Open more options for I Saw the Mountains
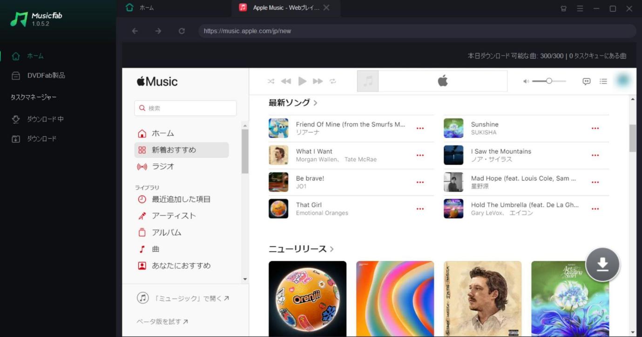 pos(595,155)
